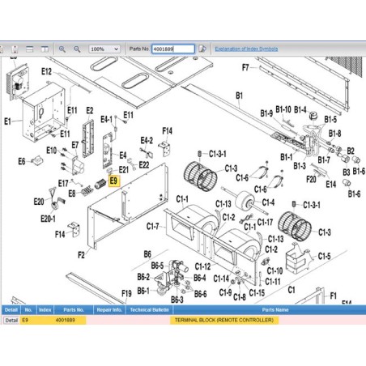Viewport: 366px width, 366px height.
Task: Run the parts number search icon
Action: tap(202, 49)
